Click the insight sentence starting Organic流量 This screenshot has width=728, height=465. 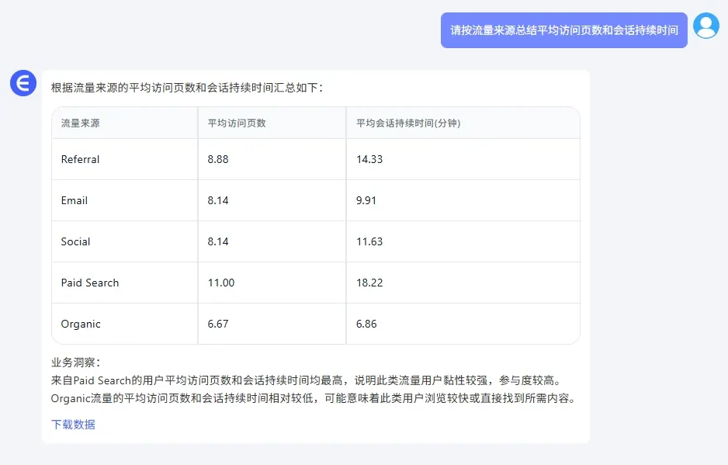click(314, 398)
